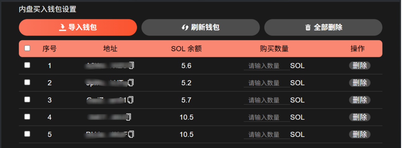Click the SOL 余额 column header
This screenshot has width=402, height=148.
186,49
